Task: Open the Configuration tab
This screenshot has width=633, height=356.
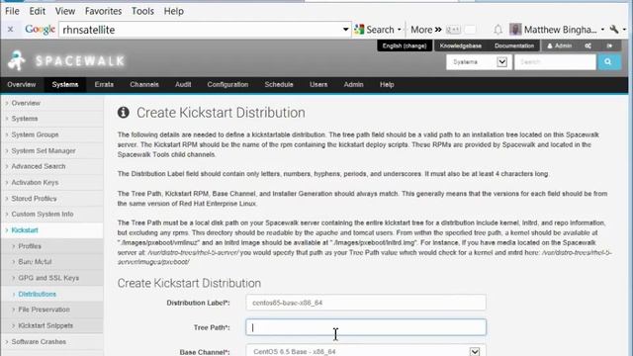Action: (227, 84)
